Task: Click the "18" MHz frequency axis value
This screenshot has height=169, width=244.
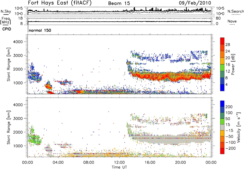Action: pos(20,18)
